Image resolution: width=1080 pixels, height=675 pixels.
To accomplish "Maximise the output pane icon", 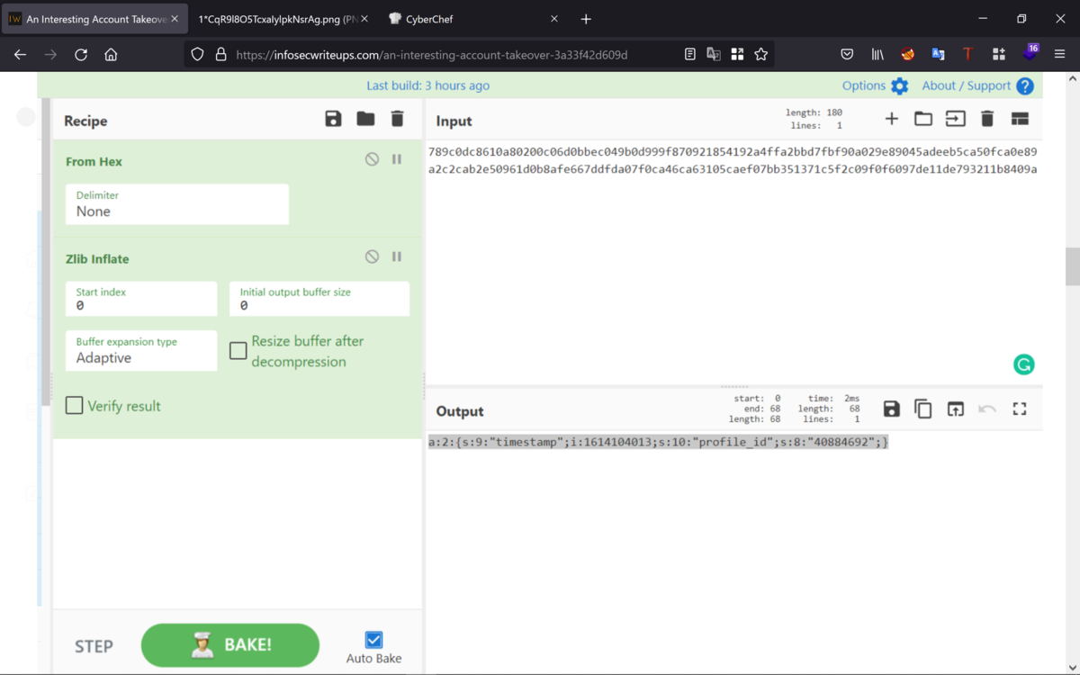I will tap(1020, 409).
